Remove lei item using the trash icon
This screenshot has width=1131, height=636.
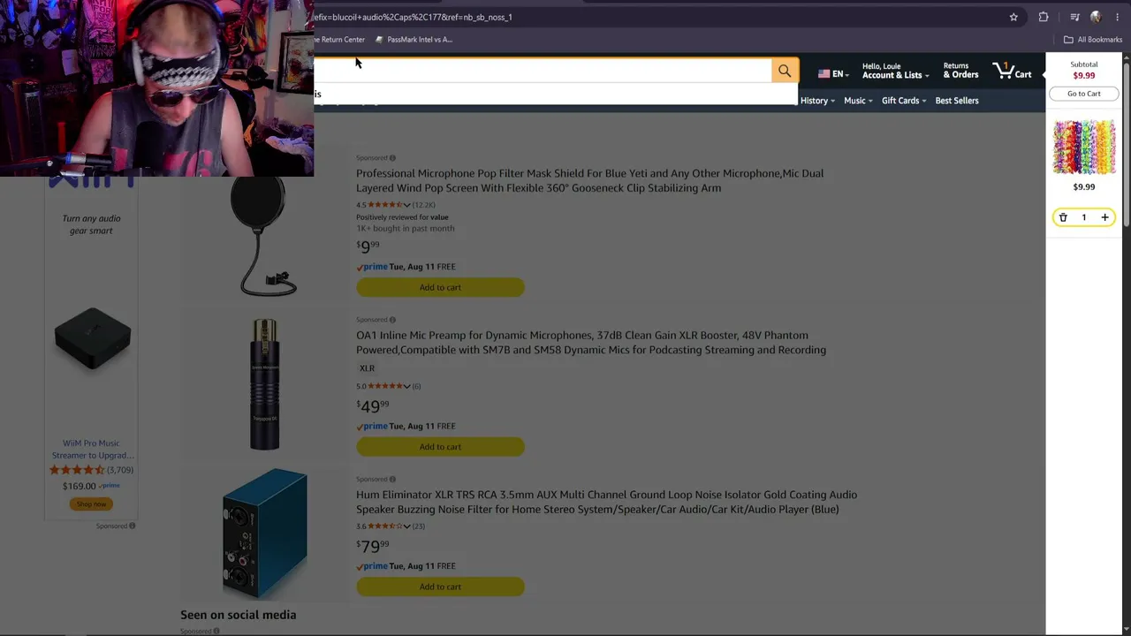pyautogui.click(x=1063, y=217)
